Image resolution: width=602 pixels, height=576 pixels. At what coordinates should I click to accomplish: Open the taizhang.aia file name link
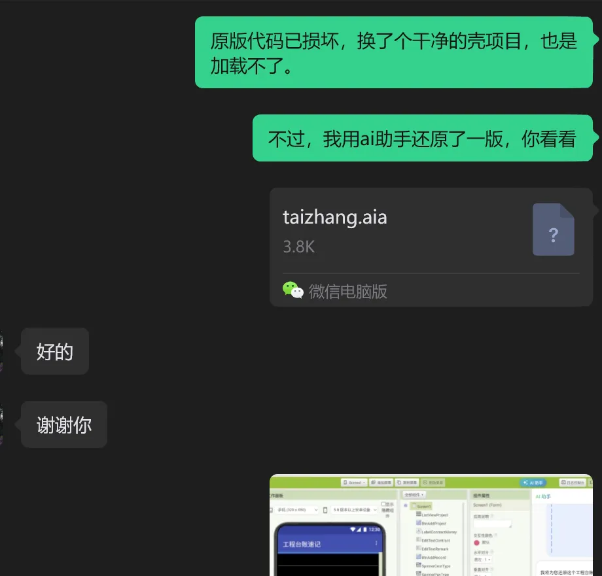tap(335, 218)
